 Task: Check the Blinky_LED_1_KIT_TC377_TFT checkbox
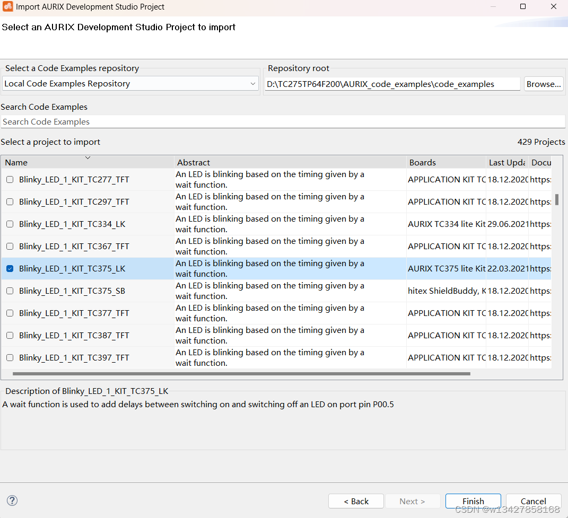click(x=10, y=313)
